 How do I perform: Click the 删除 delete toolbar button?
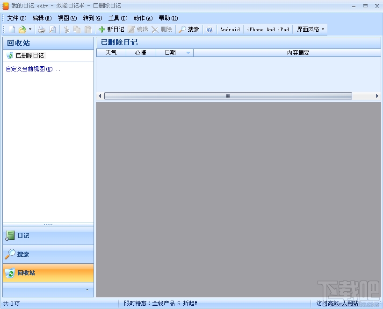(162, 29)
